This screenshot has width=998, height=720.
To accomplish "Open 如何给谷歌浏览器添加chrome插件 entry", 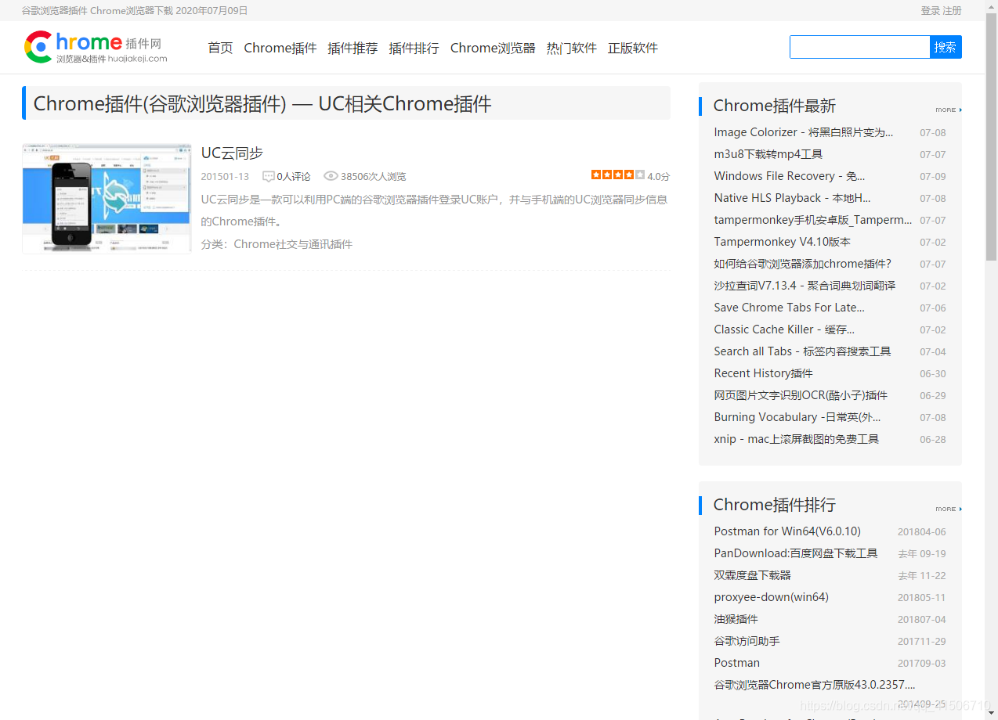I will [803, 264].
